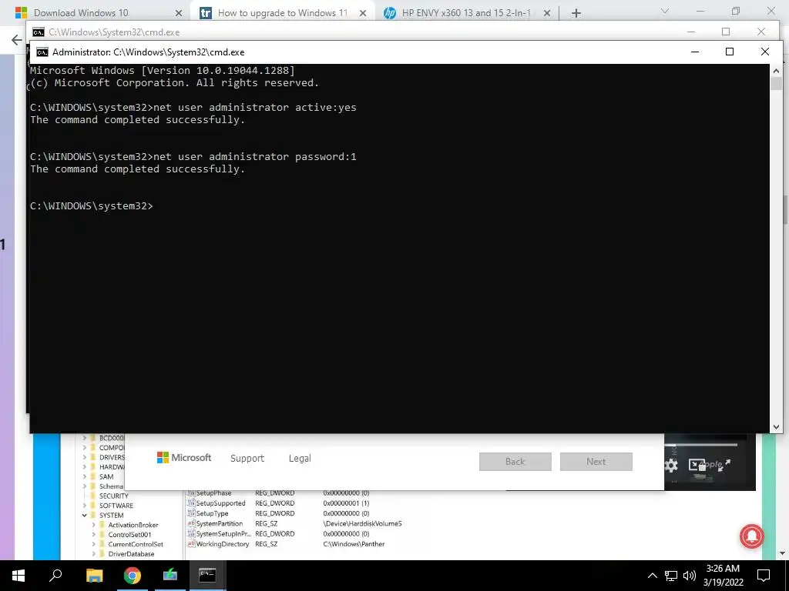Click the Back button
Image resolution: width=789 pixels, height=591 pixels.
point(515,462)
